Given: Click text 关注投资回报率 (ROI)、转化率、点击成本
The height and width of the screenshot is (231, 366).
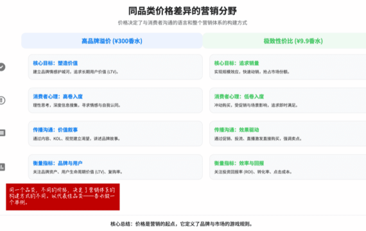Looking at the screenshot, I should point(253,172).
